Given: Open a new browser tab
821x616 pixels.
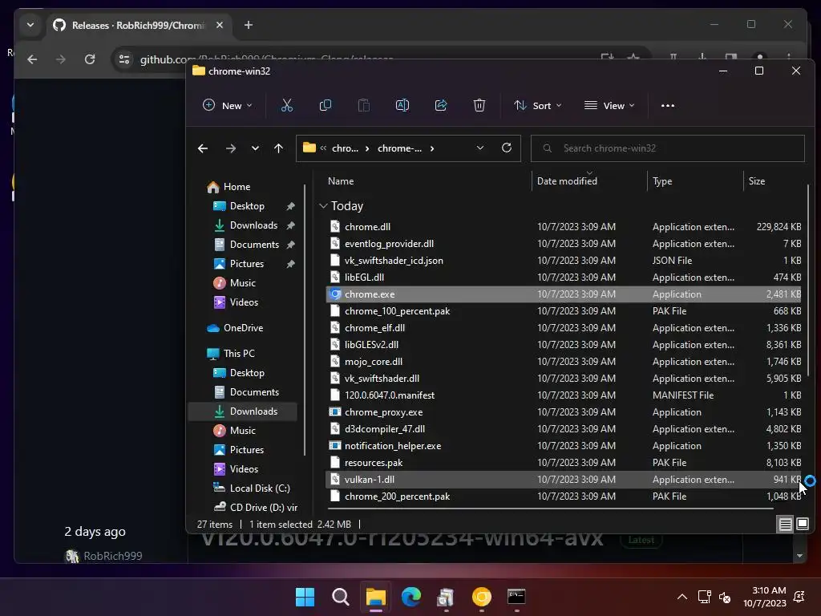Looking at the screenshot, I should 249,25.
